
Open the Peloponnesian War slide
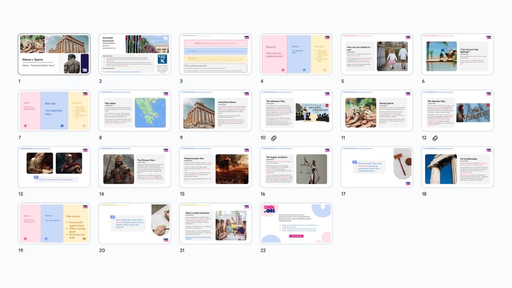pos(215,167)
